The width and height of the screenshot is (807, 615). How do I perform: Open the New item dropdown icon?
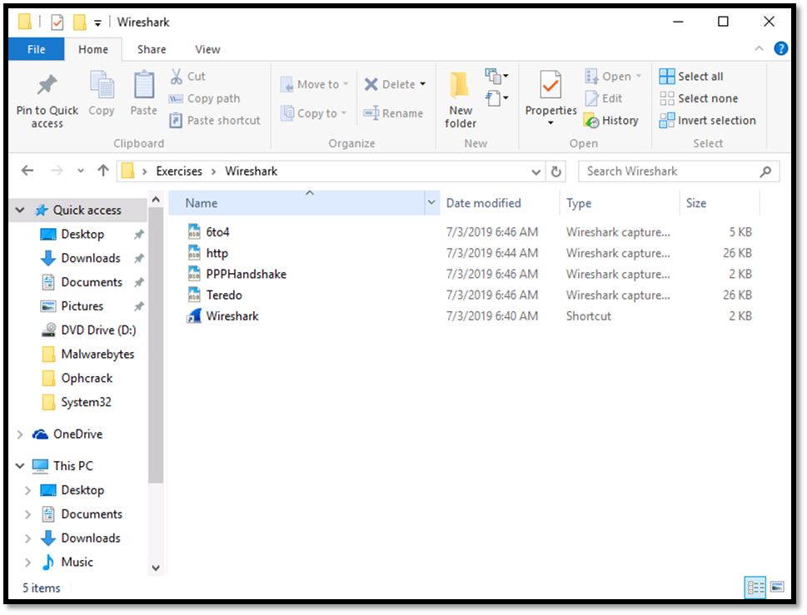click(x=496, y=76)
